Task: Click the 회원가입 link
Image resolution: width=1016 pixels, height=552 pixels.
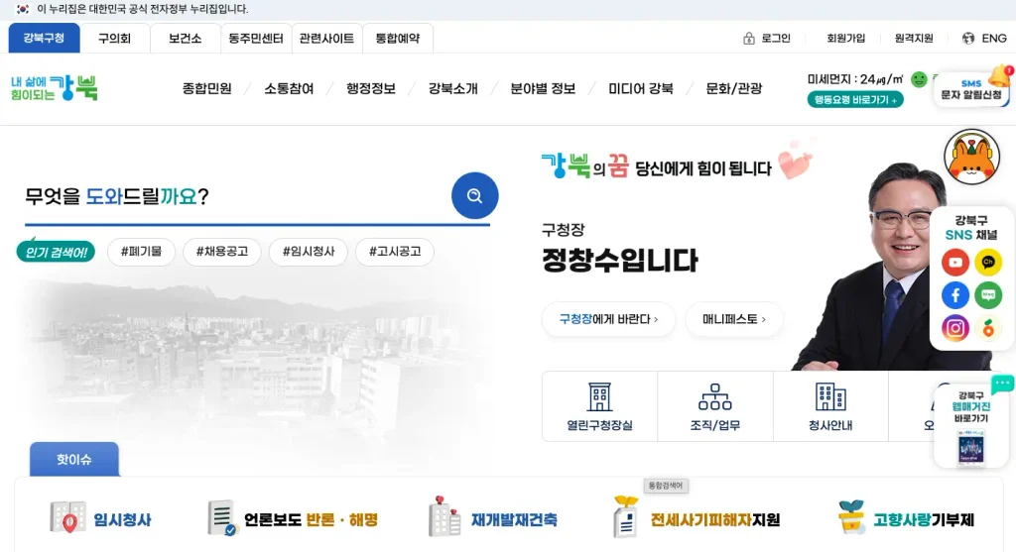Action: [x=845, y=39]
